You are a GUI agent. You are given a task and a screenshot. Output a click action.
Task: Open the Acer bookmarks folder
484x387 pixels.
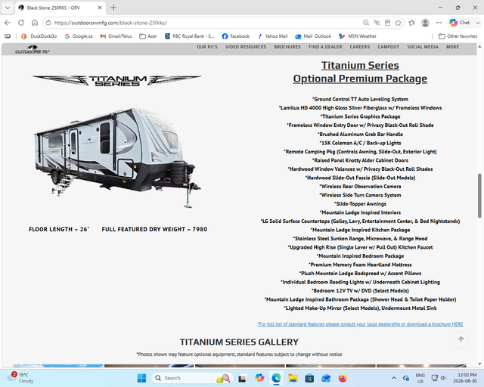(148, 36)
